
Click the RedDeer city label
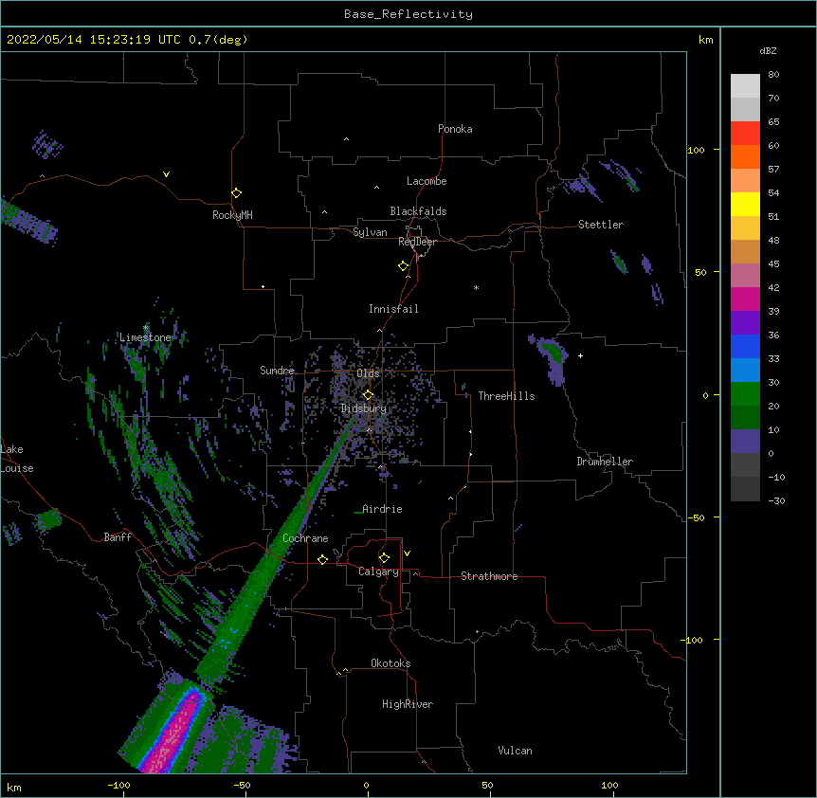pyautogui.click(x=417, y=242)
